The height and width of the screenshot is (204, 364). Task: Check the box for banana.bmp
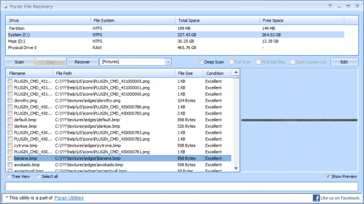click(10, 158)
